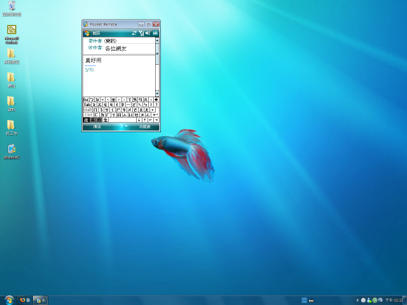Click the sender field showing (簡訊)
407x305 pixels.
(129, 41)
